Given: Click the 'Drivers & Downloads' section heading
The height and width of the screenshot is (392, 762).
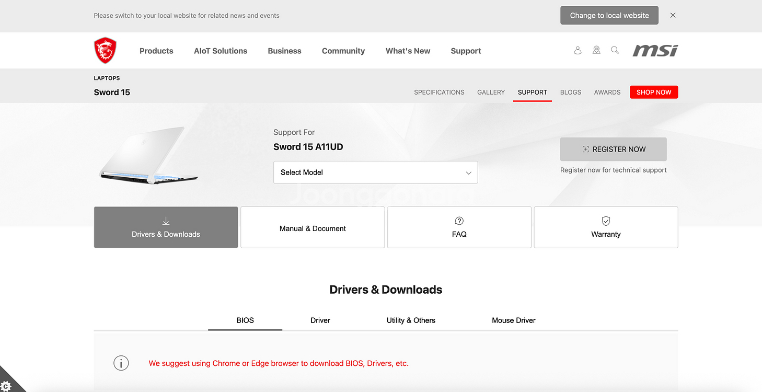Looking at the screenshot, I should pos(386,290).
